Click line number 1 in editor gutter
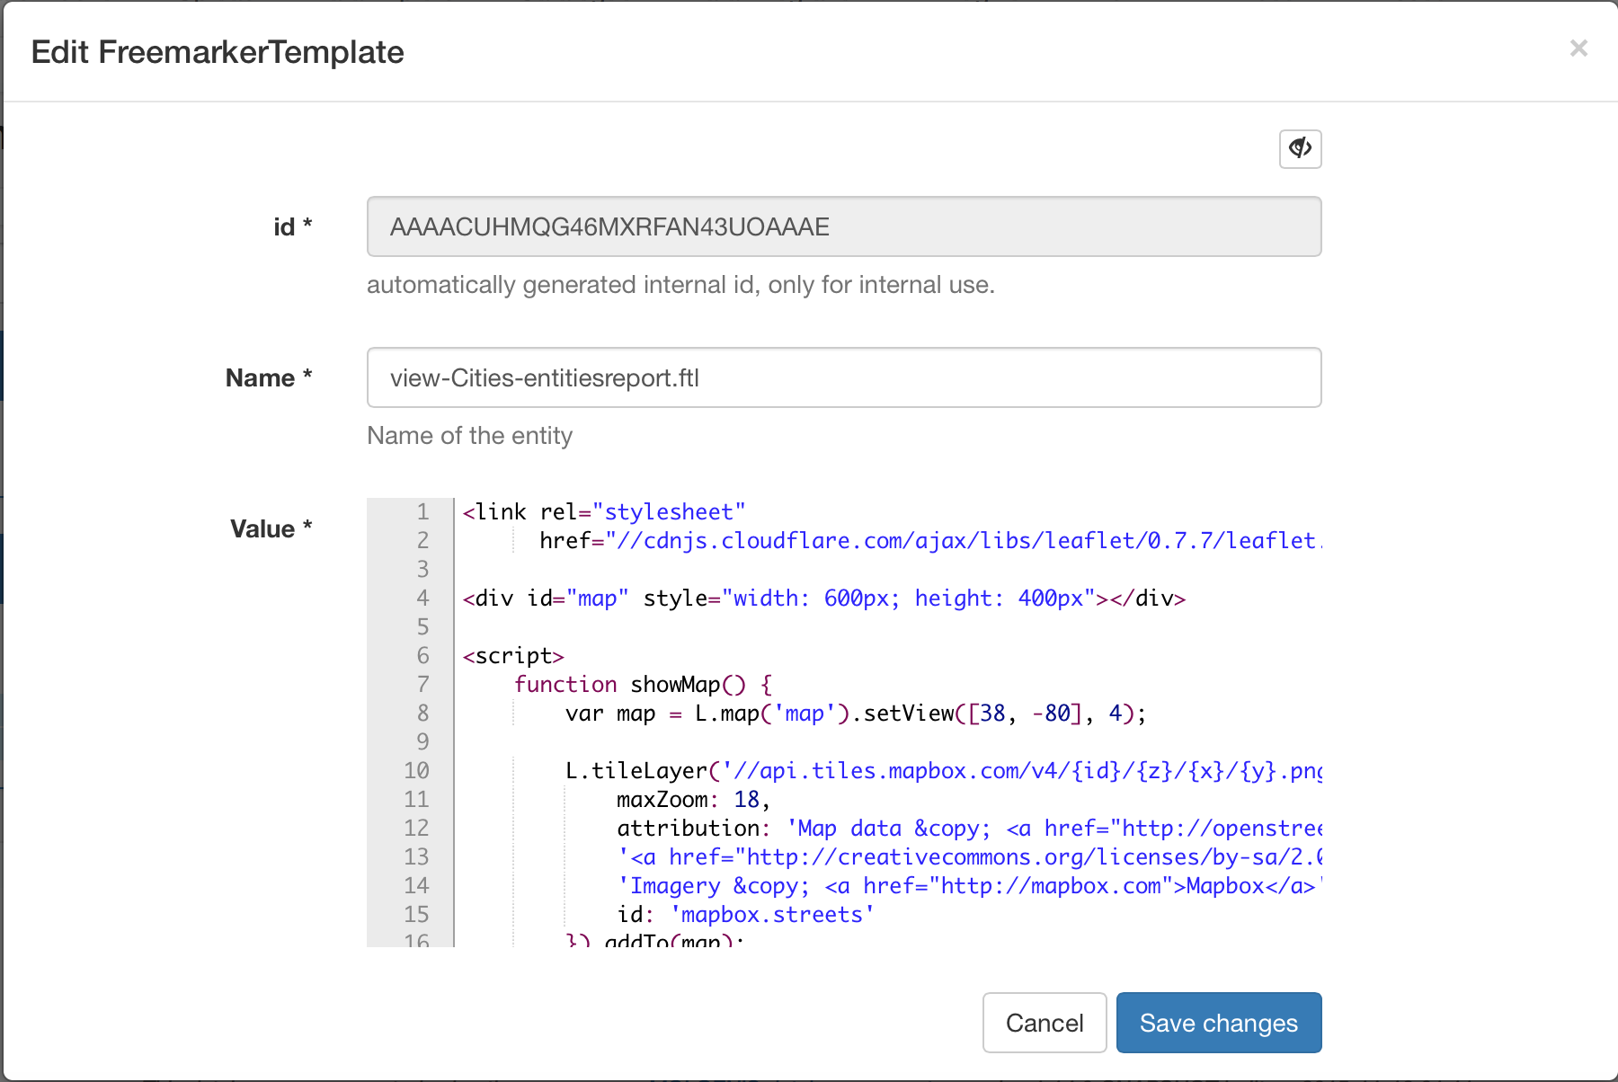 (x=422, y=512)
